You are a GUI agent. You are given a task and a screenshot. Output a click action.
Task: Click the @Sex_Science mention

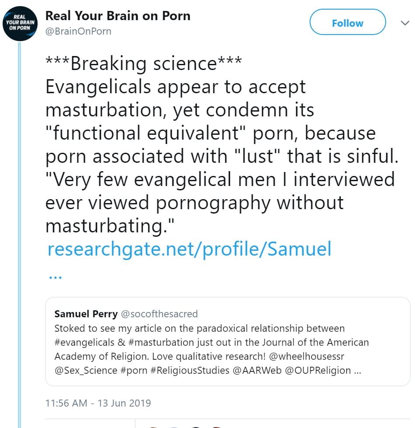[86, 370]
